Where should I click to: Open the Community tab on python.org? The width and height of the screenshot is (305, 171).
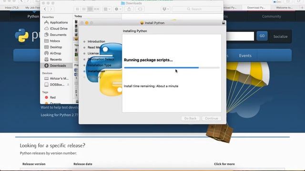[x=271, y=17]
